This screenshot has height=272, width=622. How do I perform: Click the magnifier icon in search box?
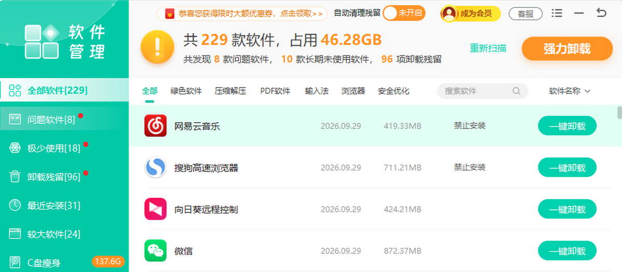516,91
